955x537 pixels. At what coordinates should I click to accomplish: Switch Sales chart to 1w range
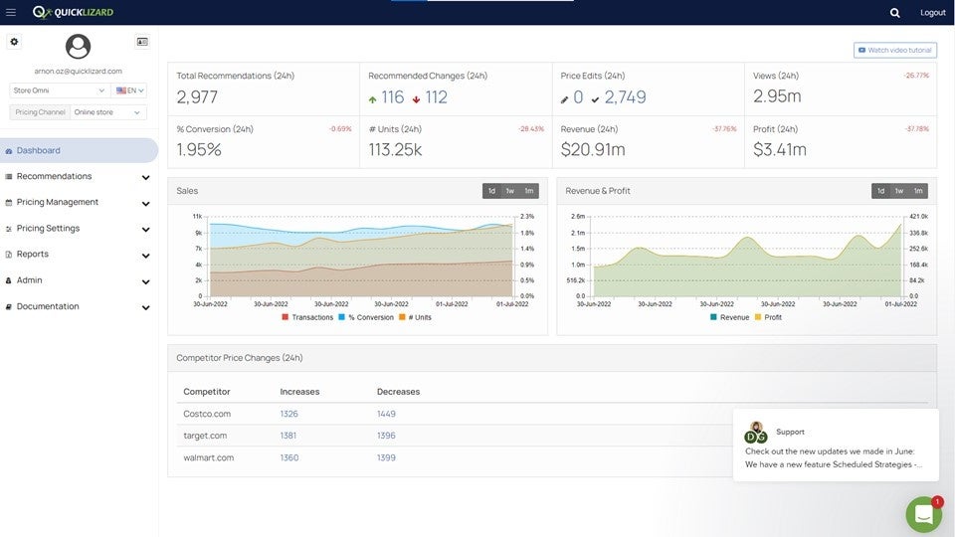pyautogui.click(x=509, y=191)
